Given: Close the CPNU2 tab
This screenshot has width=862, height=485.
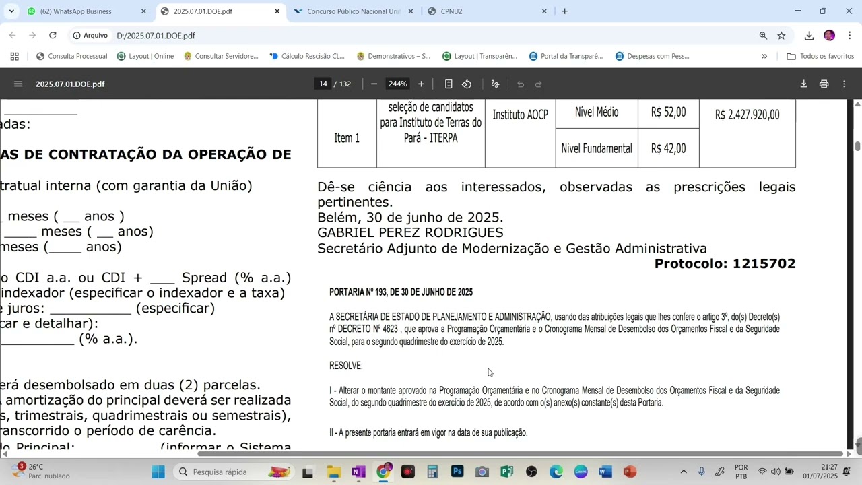Looking at the screenshot, I should pos(544,11).
